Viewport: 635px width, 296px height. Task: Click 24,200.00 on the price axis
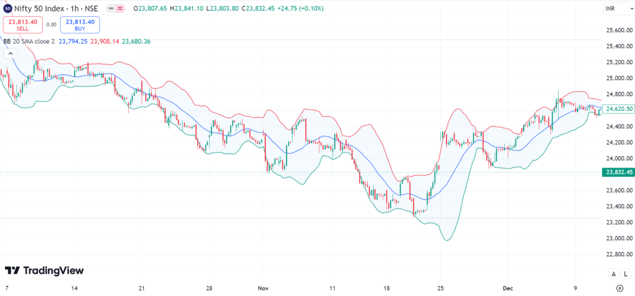pos(619,143)
